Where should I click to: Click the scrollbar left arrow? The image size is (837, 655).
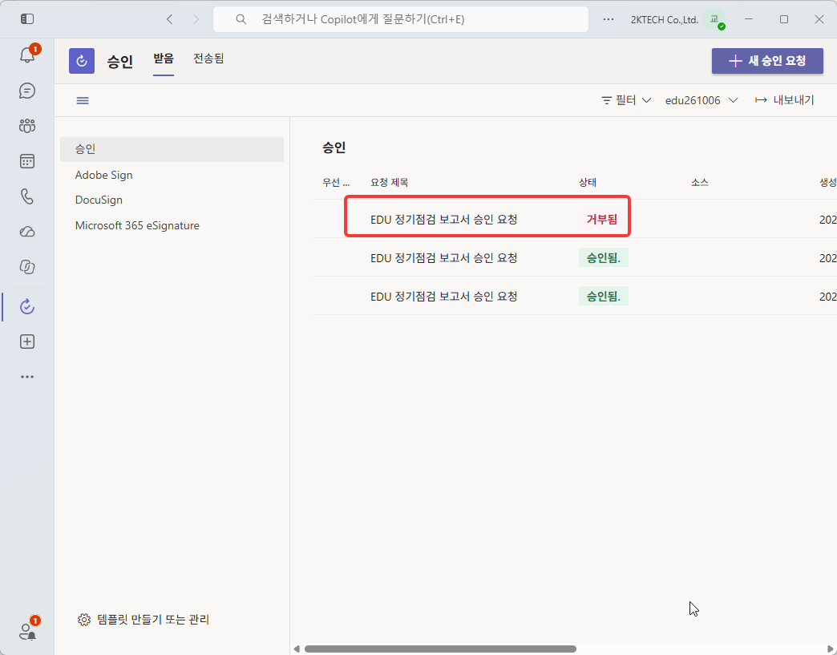297,649
